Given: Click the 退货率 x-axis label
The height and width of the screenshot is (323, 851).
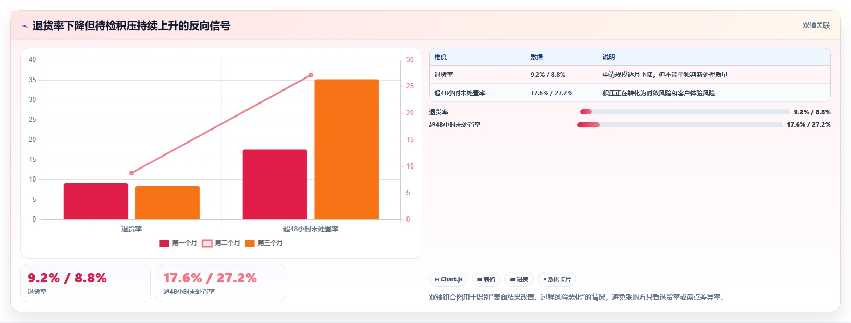Looking at the screenshot, I should pos(131,229).
